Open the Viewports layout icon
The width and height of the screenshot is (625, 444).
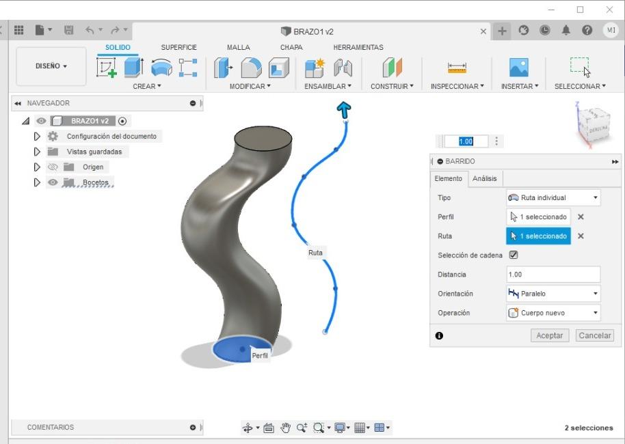tap(380, 428)
